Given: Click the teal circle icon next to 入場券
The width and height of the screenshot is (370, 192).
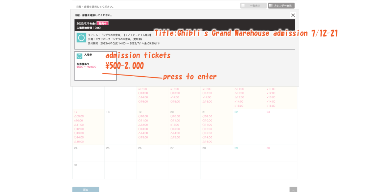Looking at the screenshot, I should (79, 56).
